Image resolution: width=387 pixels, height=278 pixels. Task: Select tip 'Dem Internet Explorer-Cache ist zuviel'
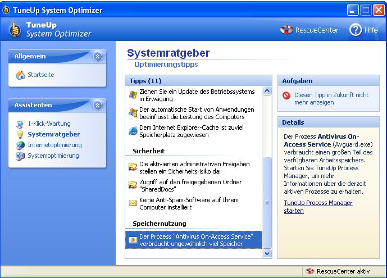pyautogui.click(x=193, y=131)
